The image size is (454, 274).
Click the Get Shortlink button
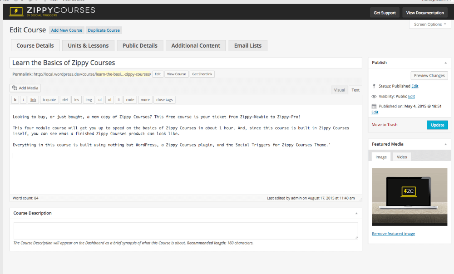pyautogui.click(x=202, y=74)
